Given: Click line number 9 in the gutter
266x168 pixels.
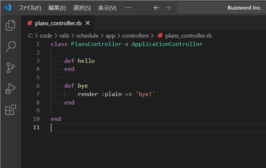Looking at the screenshot, I should (x=38, y=111).
